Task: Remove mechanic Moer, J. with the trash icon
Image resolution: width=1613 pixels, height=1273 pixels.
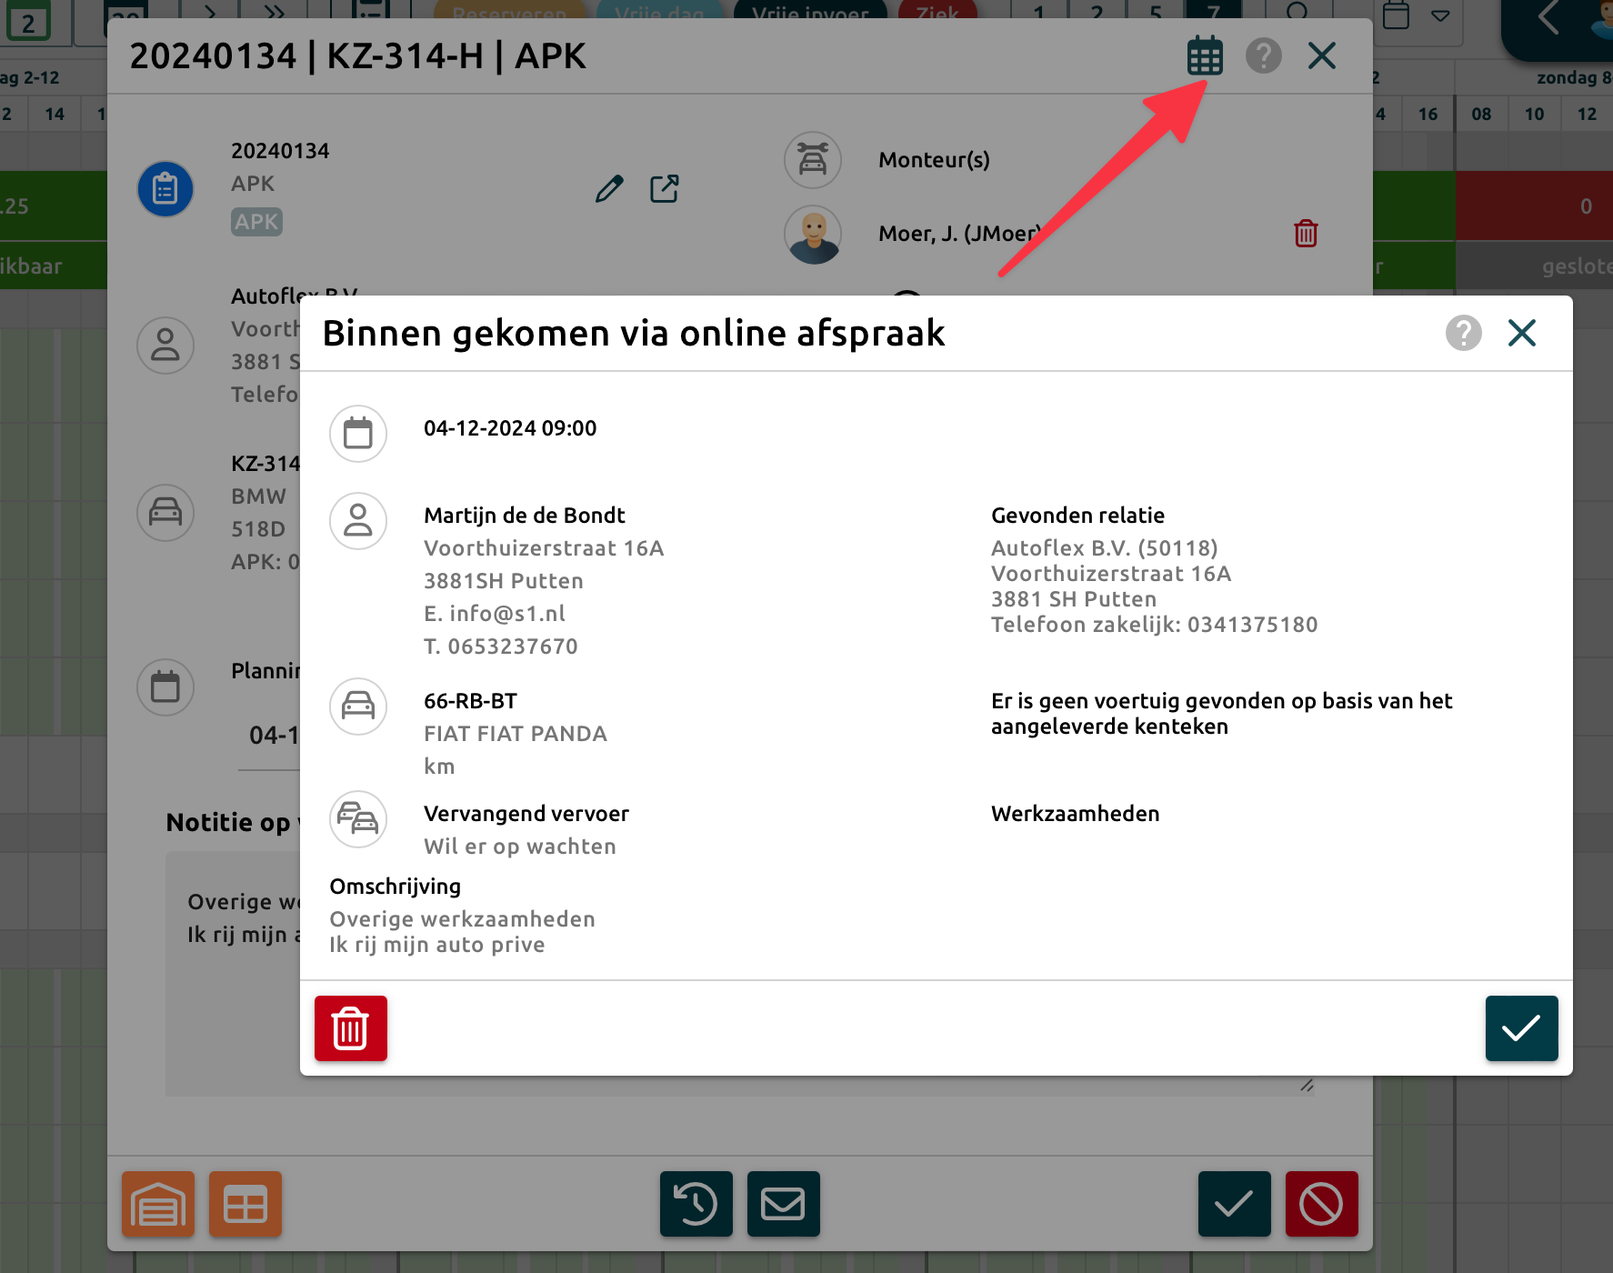Action: coord(1306,234)
